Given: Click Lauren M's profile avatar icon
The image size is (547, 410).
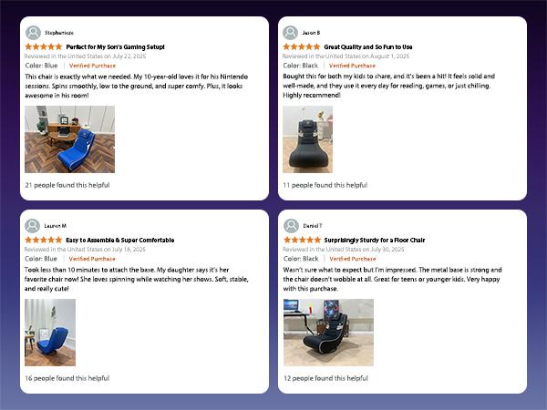Looking at the screenshot, I should coord(33,226).
